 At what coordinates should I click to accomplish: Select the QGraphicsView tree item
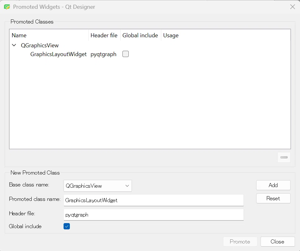coord(40,45)
